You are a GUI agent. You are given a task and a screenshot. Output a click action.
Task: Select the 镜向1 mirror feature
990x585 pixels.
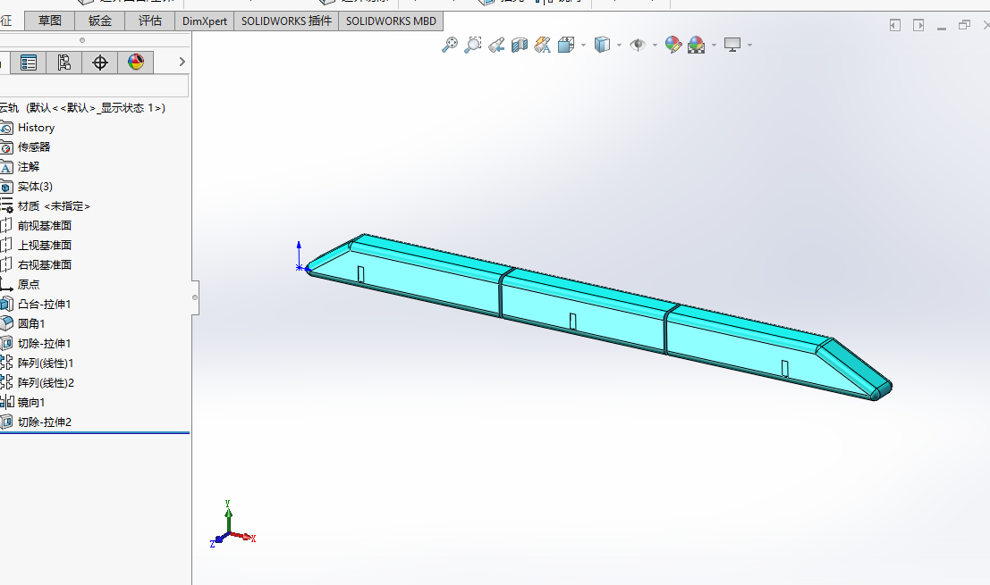pyautogui.click(x=31, y=402)
